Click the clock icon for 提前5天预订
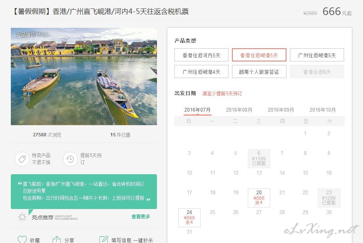The image size is (363, 243). [x=70, y=159]
